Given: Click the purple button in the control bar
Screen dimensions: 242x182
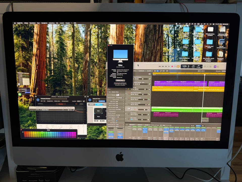Looking at the screenshot, I should [x=215, y=67].
